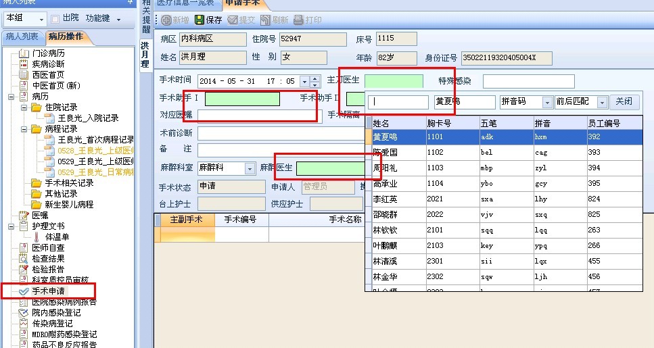Click the 手术编号 column header
The width and height of the screenshot is (654, 348).
point(241,220)
